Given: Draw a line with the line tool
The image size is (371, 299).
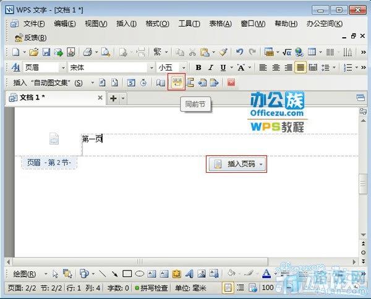Looking at the screenshot, I should 102,274.
